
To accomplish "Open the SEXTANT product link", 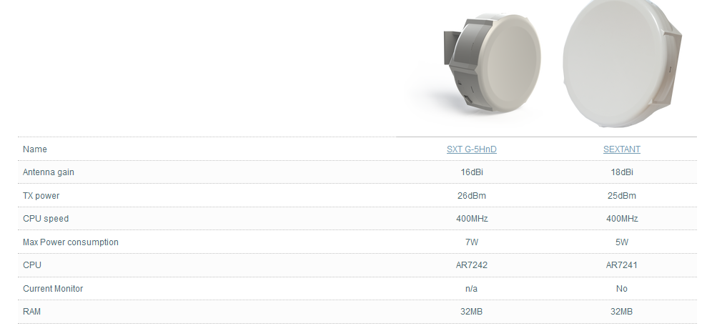I will (x=621, y=149).
